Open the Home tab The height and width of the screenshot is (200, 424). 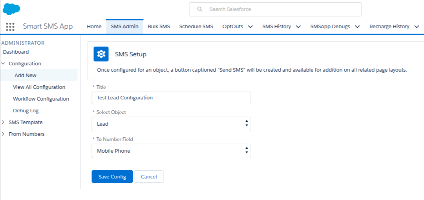pyautogui.click(x=94, y=26)
